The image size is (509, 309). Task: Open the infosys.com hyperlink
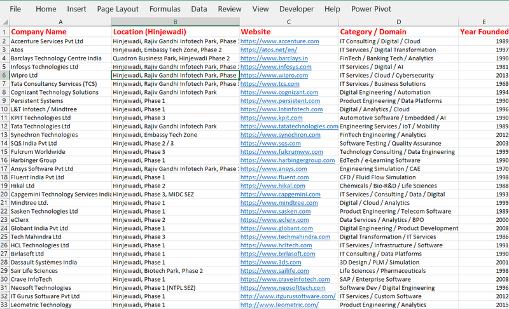(275, 67)
